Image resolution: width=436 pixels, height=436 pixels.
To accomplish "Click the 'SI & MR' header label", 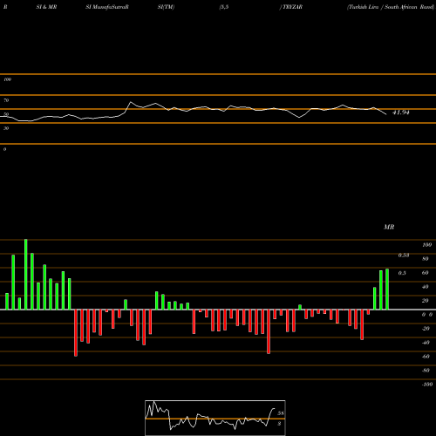I will pyautogui.click(x=46, y=7).
